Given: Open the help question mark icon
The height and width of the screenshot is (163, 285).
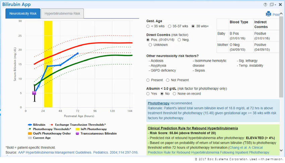Looking at the screenshot, I should [x=265, y=5].
